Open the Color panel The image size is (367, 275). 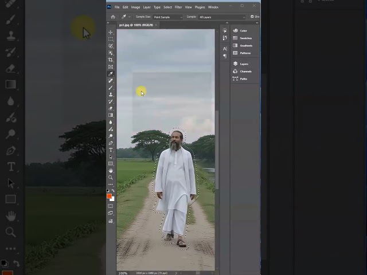click(240, 30)
